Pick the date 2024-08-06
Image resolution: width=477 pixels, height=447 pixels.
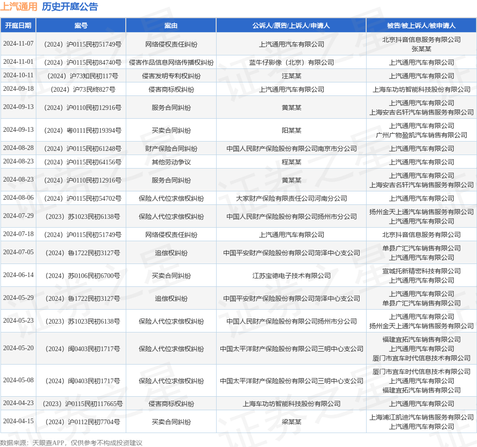18,197
